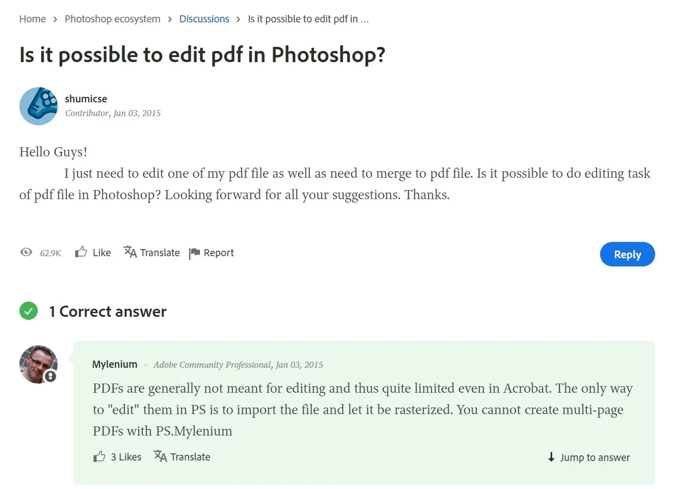Expand the chevron after Home breadcrumb
The image size is (673, 489).
(x=54, y=19)
